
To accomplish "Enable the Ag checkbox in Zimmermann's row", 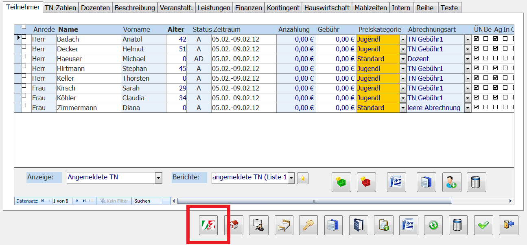I will click(x=495, y=108).
